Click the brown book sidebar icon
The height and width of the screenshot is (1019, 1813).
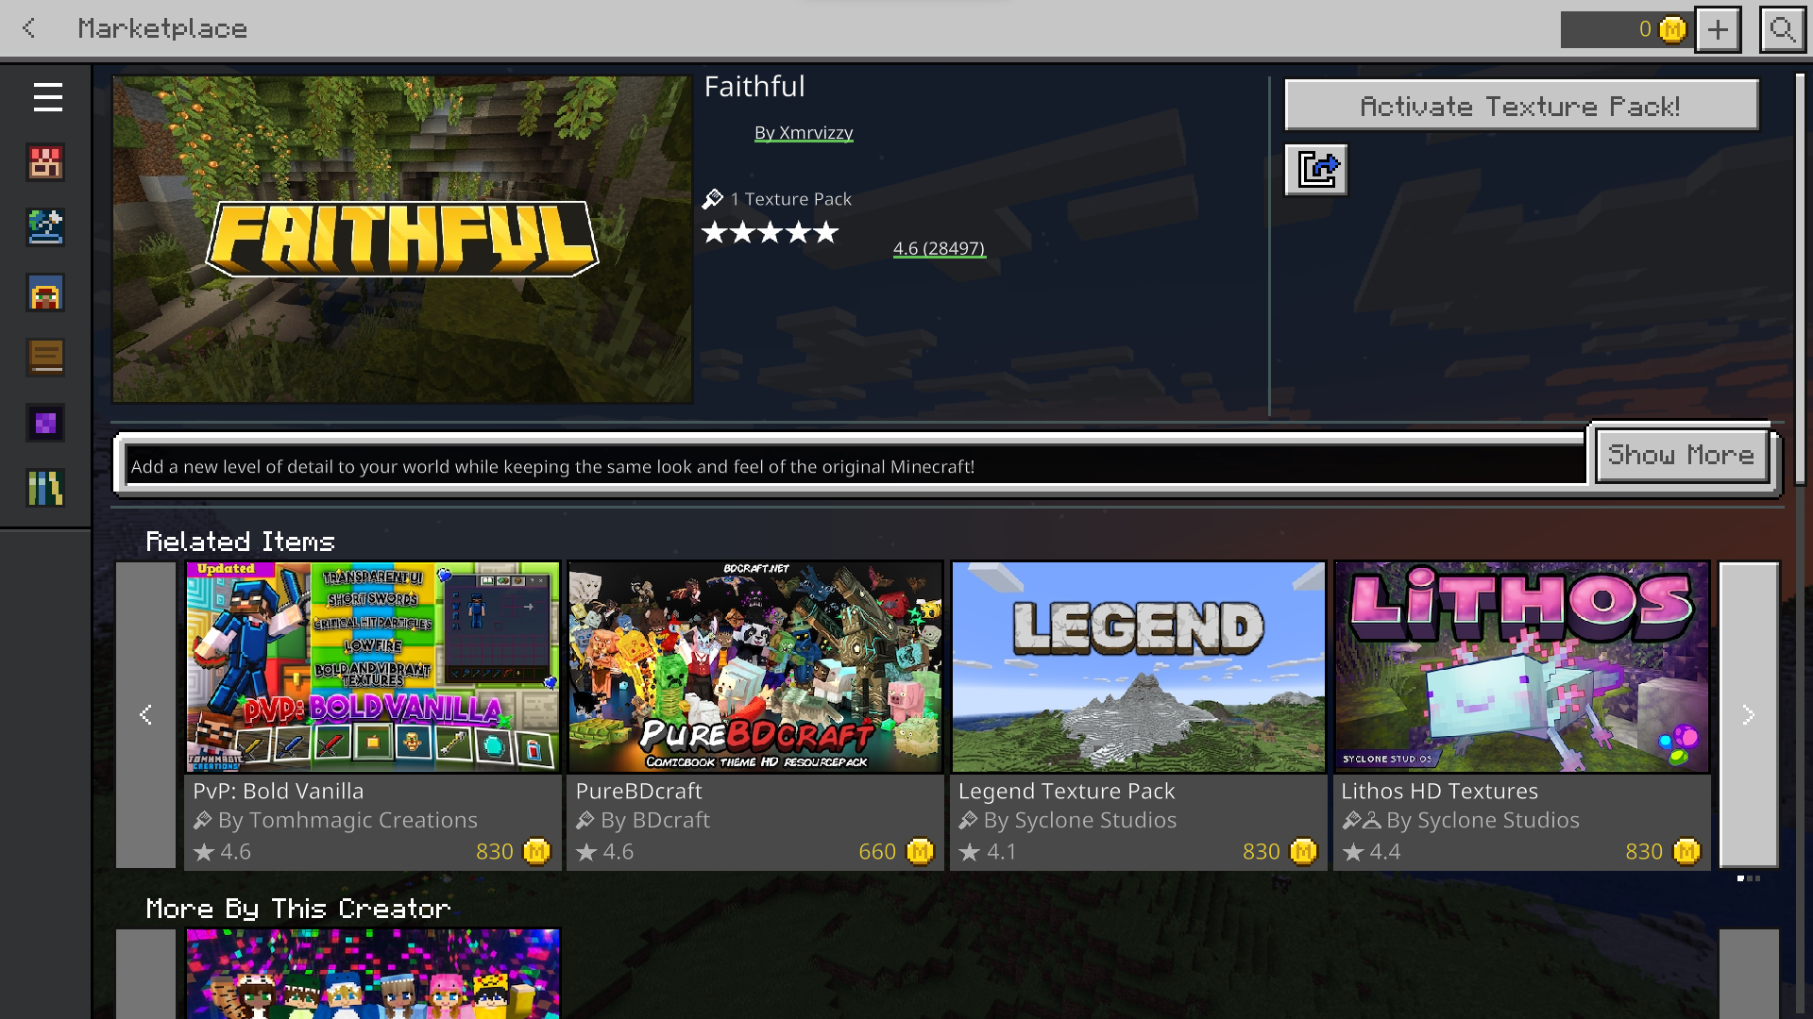pyautogui.click(x=45, y=358)
